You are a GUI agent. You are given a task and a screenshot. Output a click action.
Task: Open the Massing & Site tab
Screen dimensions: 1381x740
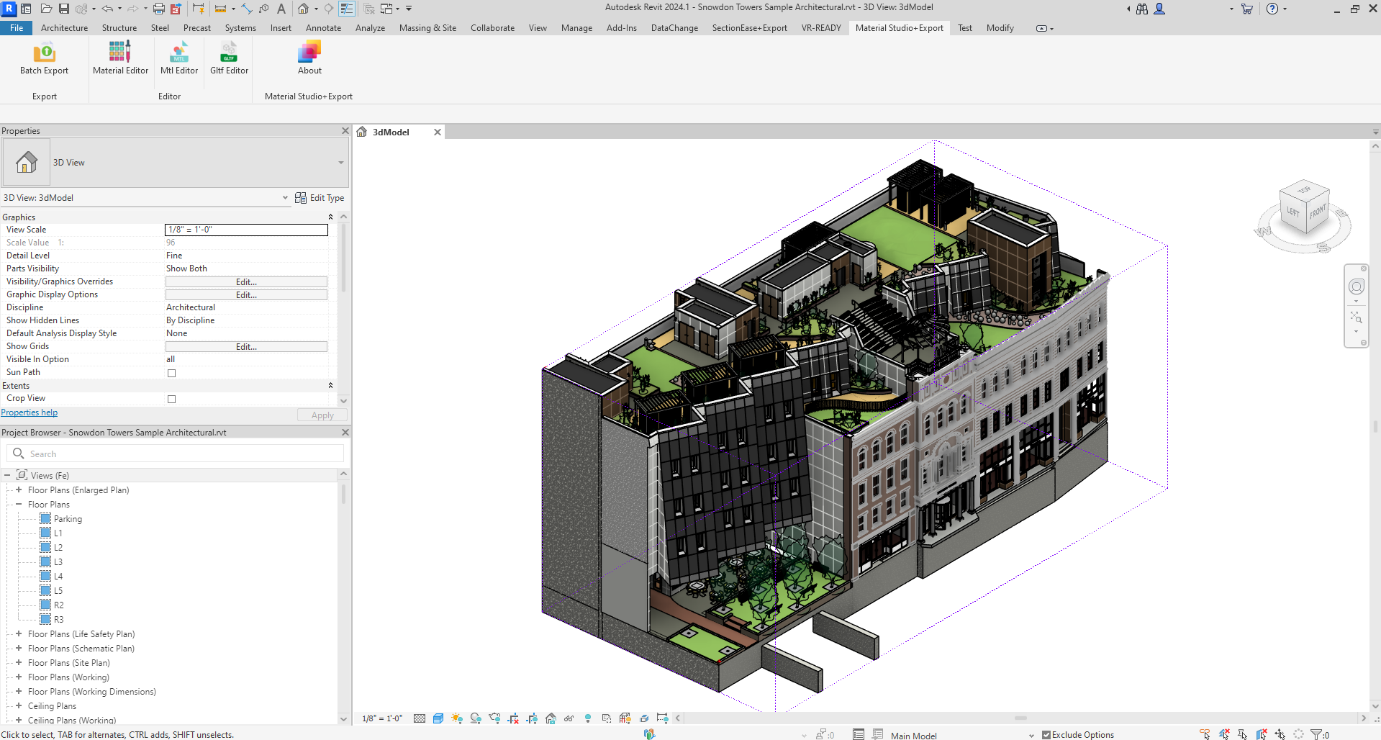427,28
